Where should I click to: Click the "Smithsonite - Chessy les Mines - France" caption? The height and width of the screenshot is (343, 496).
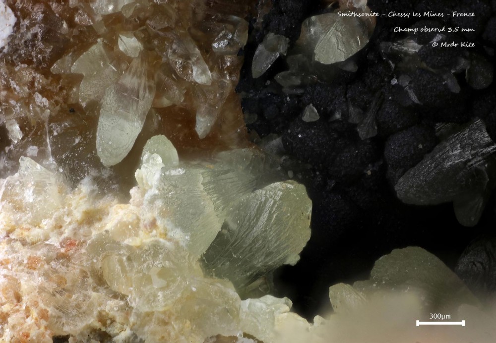coord(406,14)
